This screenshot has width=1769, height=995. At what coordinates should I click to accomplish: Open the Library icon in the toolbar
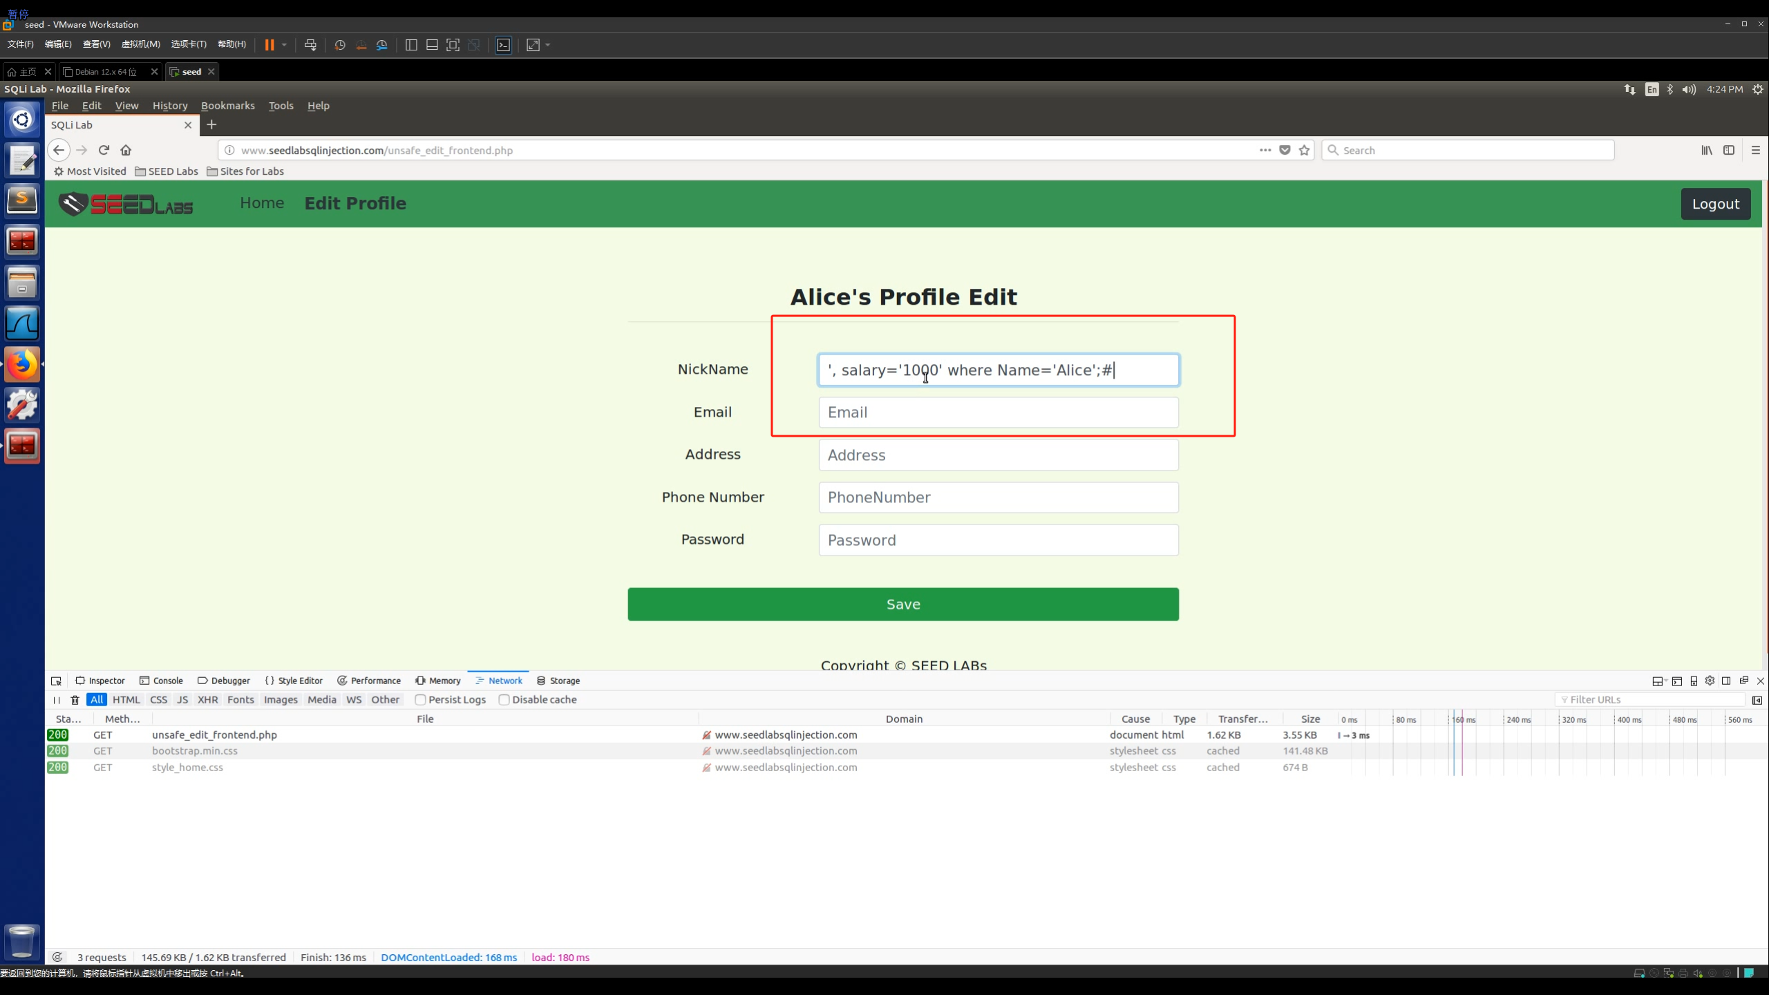pyautogui.click(x=1706, y=150)
